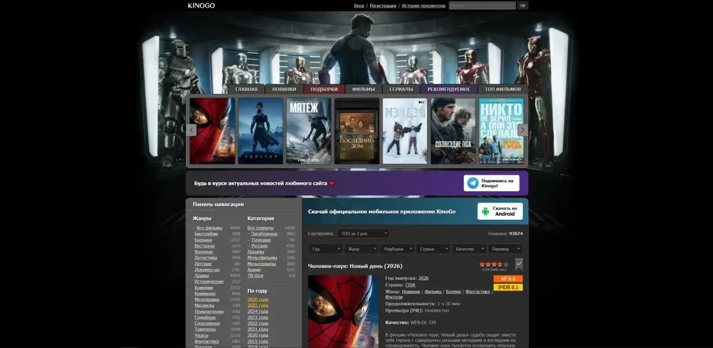Select 'Все фильмы' genre link

(x=209, y=227)
